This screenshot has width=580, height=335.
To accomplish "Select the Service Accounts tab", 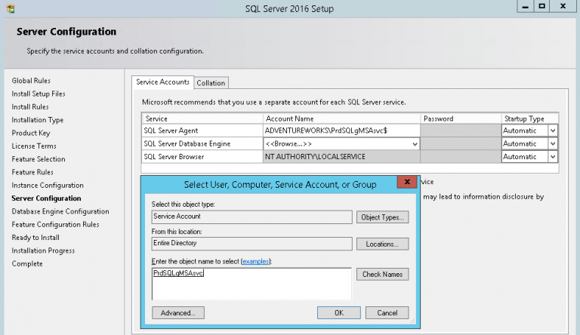I will point(162,82).
